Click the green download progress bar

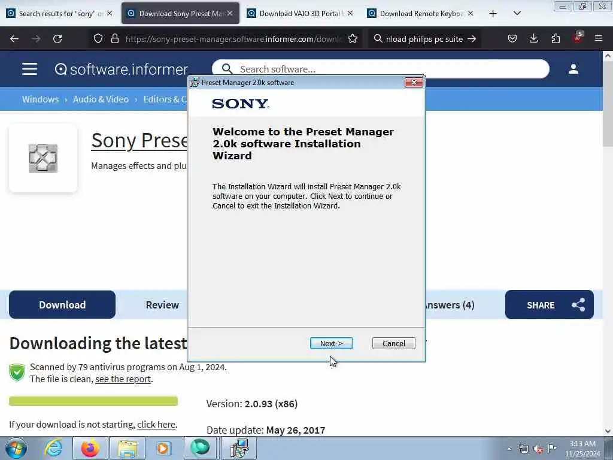coord(93,401)
